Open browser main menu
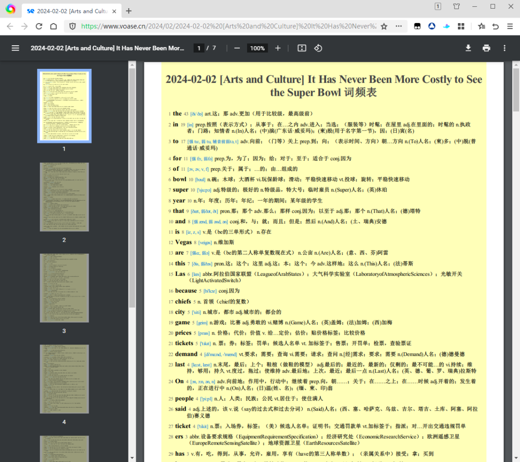 (x=510, y=26)
